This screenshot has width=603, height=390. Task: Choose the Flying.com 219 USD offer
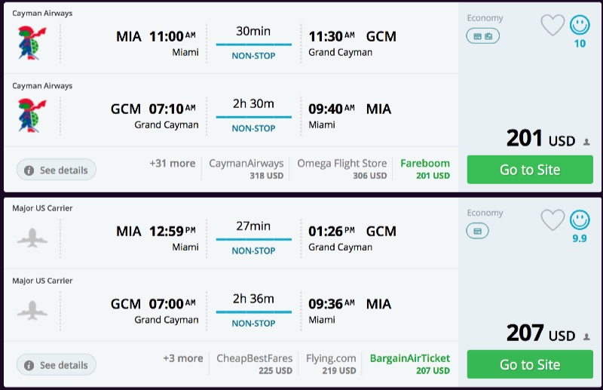(x=331, y=364)
